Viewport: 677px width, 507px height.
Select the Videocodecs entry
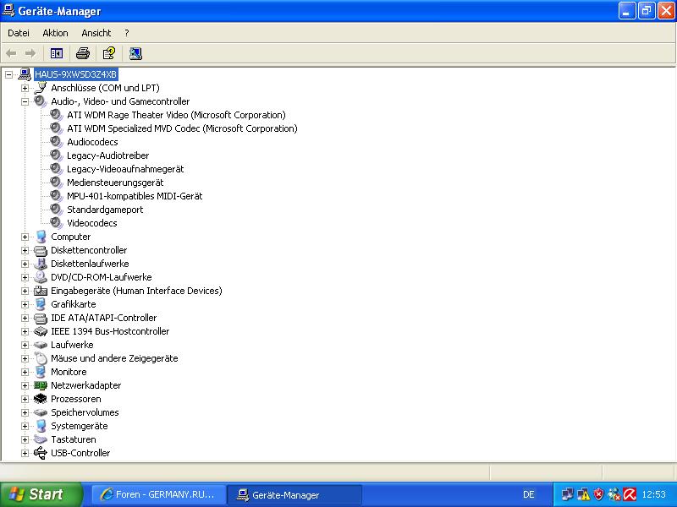[x=92, y=223]
